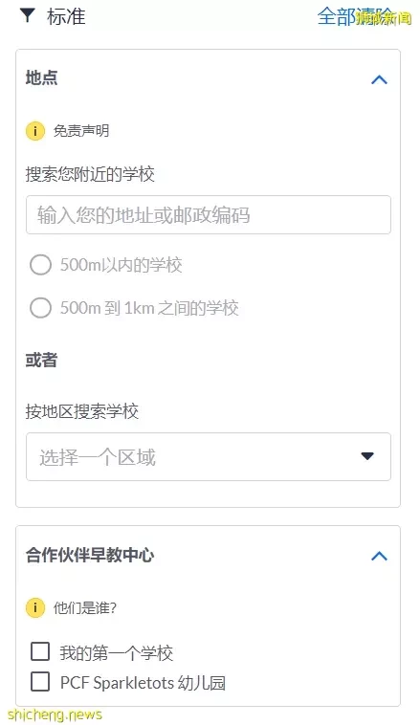Viewport: 420px width, 725px height.
Task: Click the yellow info icon beside 免责声明
Action: [35, 131]
